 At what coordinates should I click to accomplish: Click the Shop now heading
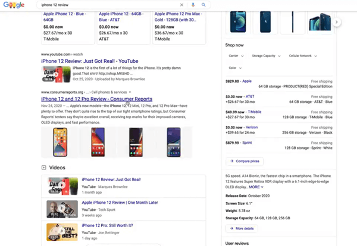234,45
